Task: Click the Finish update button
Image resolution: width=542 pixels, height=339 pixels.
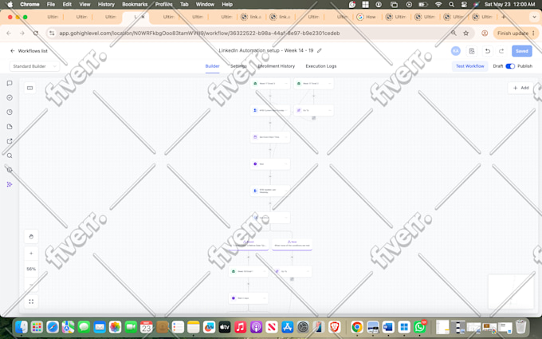Action: (x=513, y=34)
